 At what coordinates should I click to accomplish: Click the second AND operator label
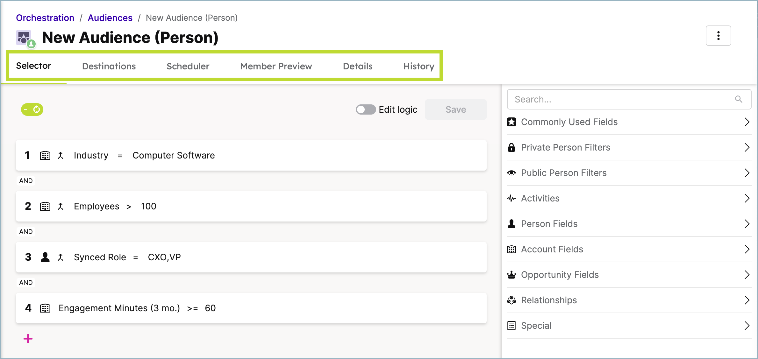coord(26,232)
